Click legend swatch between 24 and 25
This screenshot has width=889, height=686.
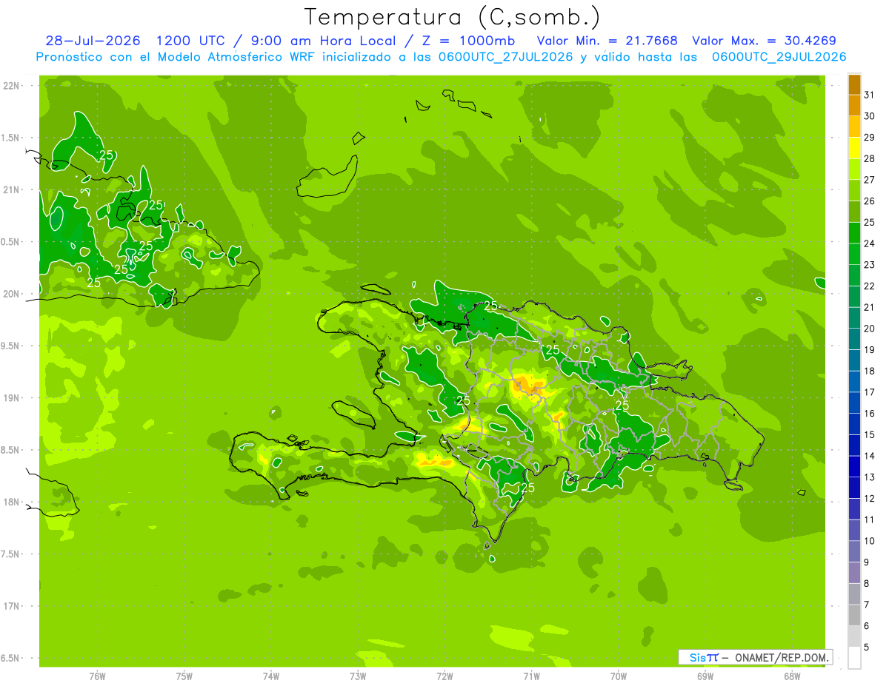854,232
